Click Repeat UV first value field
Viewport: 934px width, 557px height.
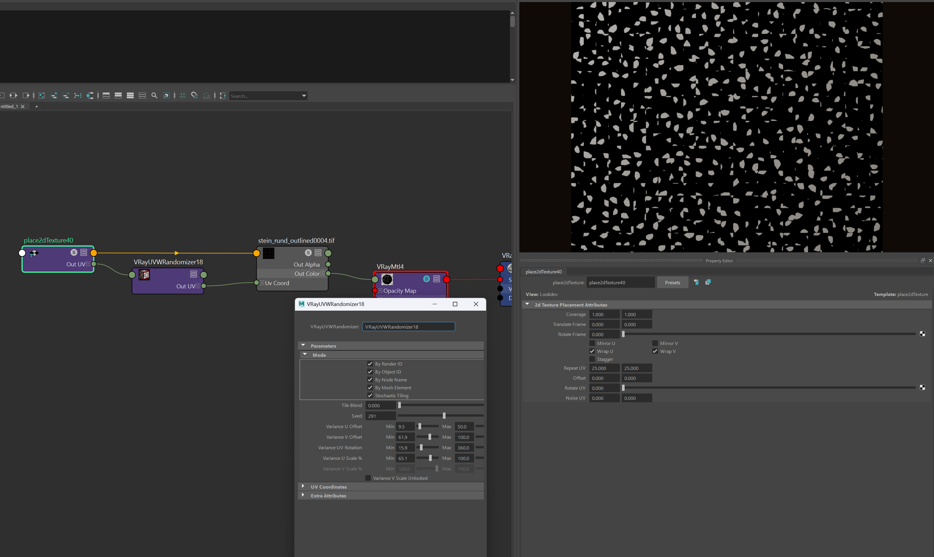coord(604,368)
